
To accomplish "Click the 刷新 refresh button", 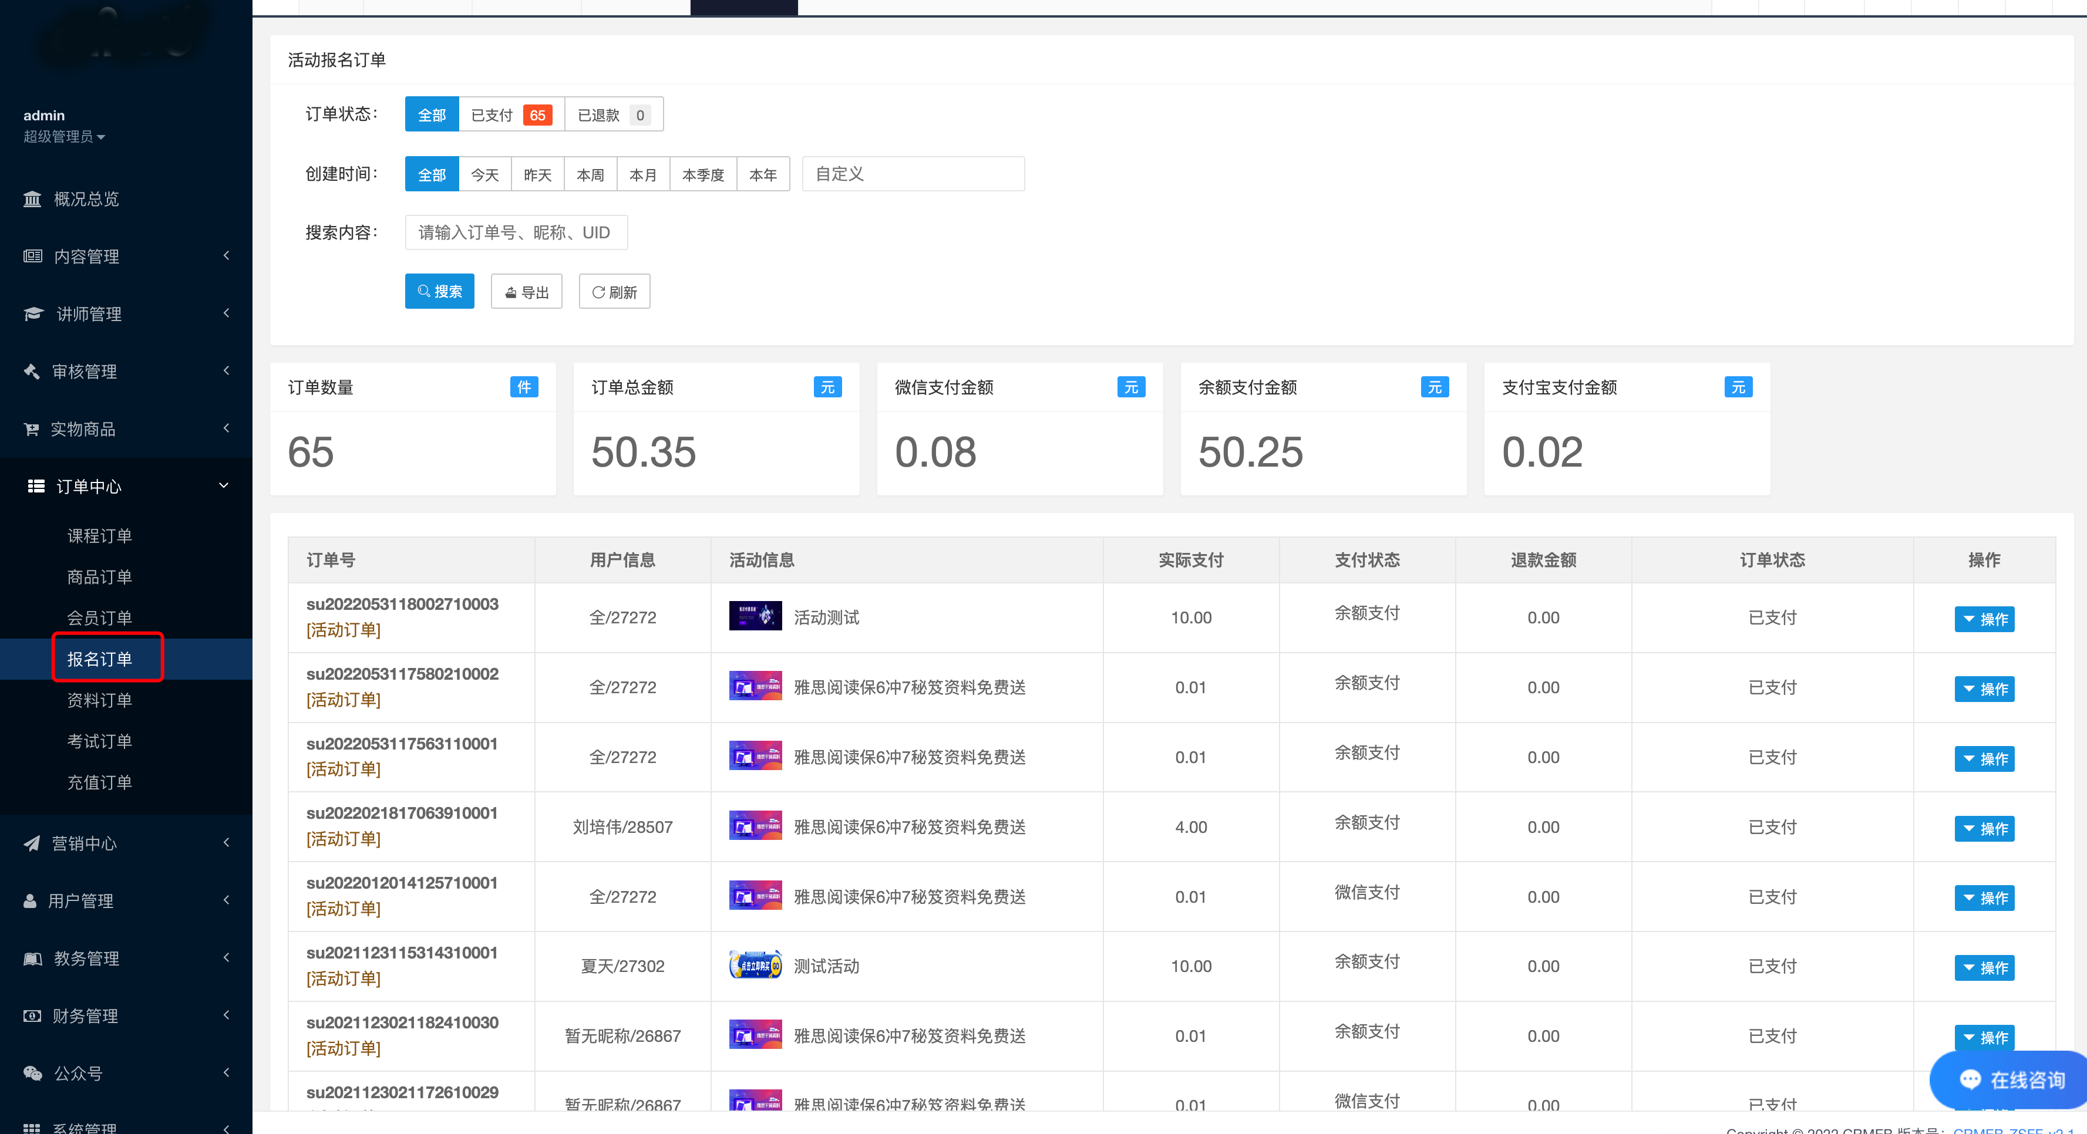I will 614,292.
